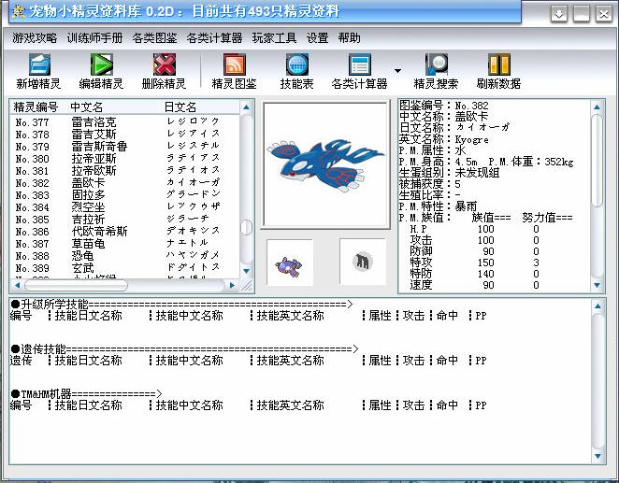Click the sprite list scroll-up arrow
The image size is (619, 483).
[246, 107]
